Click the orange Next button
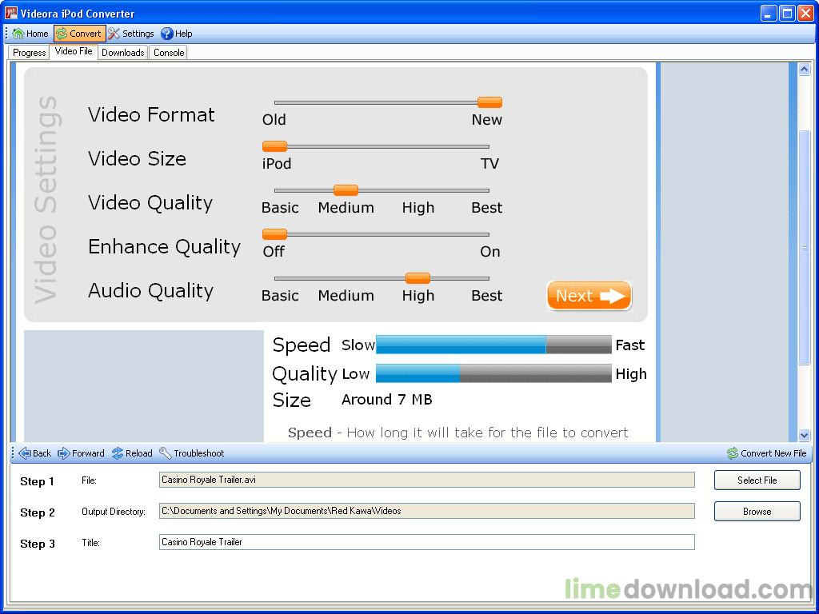This screenshot has width=819, height=614. [x=589, y=296]
